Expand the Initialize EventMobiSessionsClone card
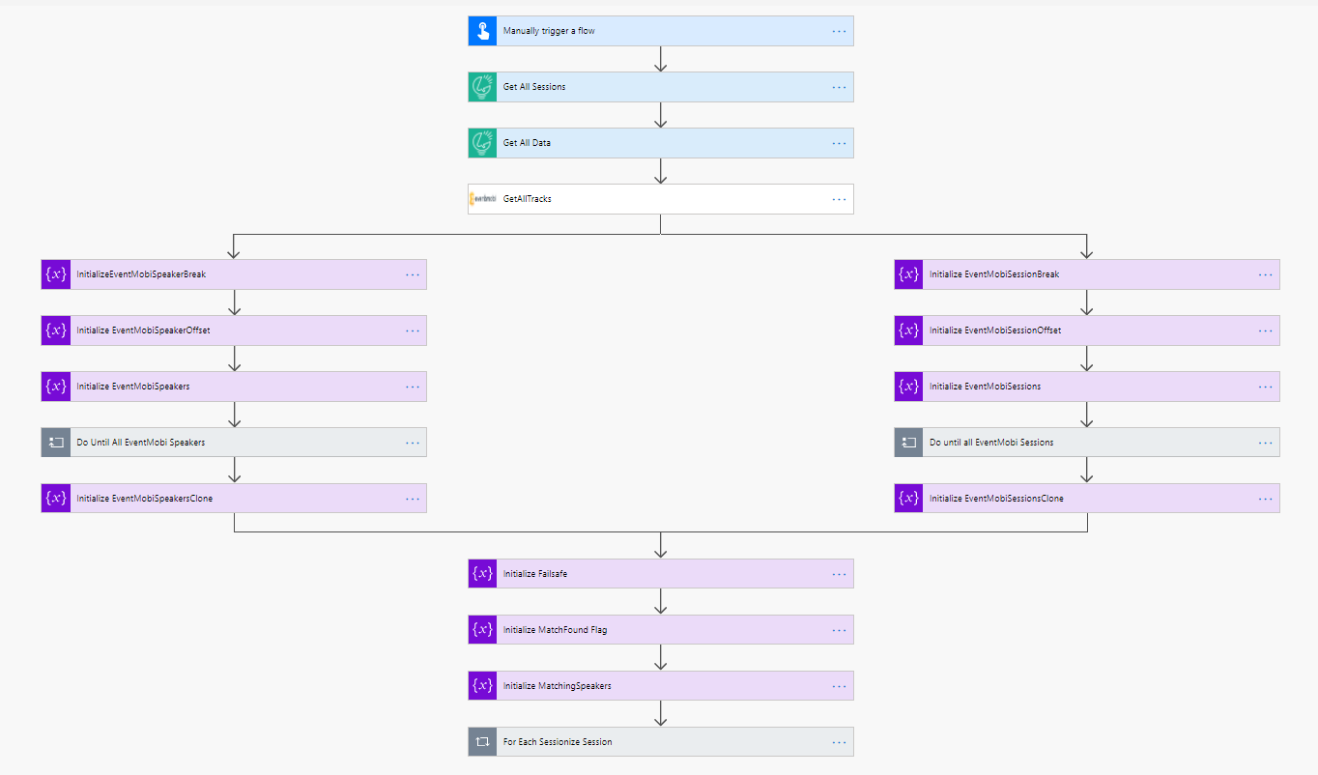1318x775 pixels. (1087, 499)
